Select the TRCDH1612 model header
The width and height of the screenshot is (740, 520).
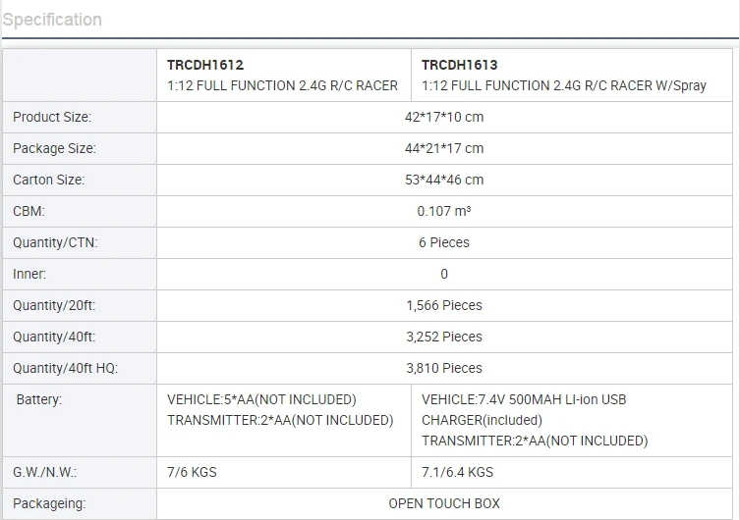(204, 65)
